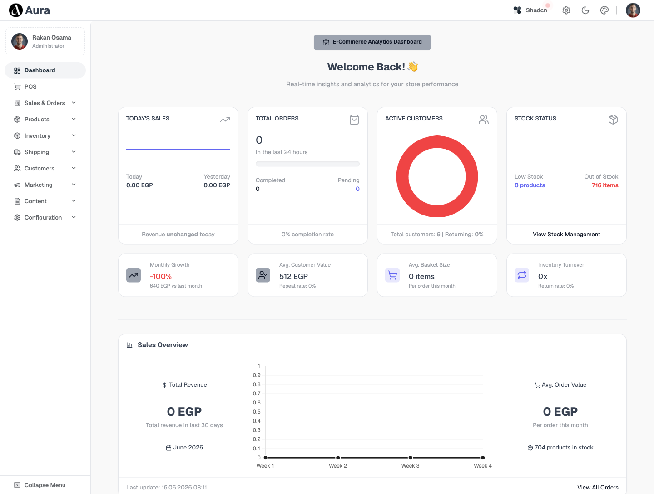Open Rakan Osama profile card
Image resolution: width=654 pixels, height=494 pixels.
point(45,41)
